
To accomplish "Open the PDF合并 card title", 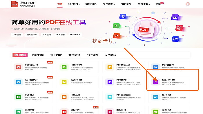I will point(30,95).
